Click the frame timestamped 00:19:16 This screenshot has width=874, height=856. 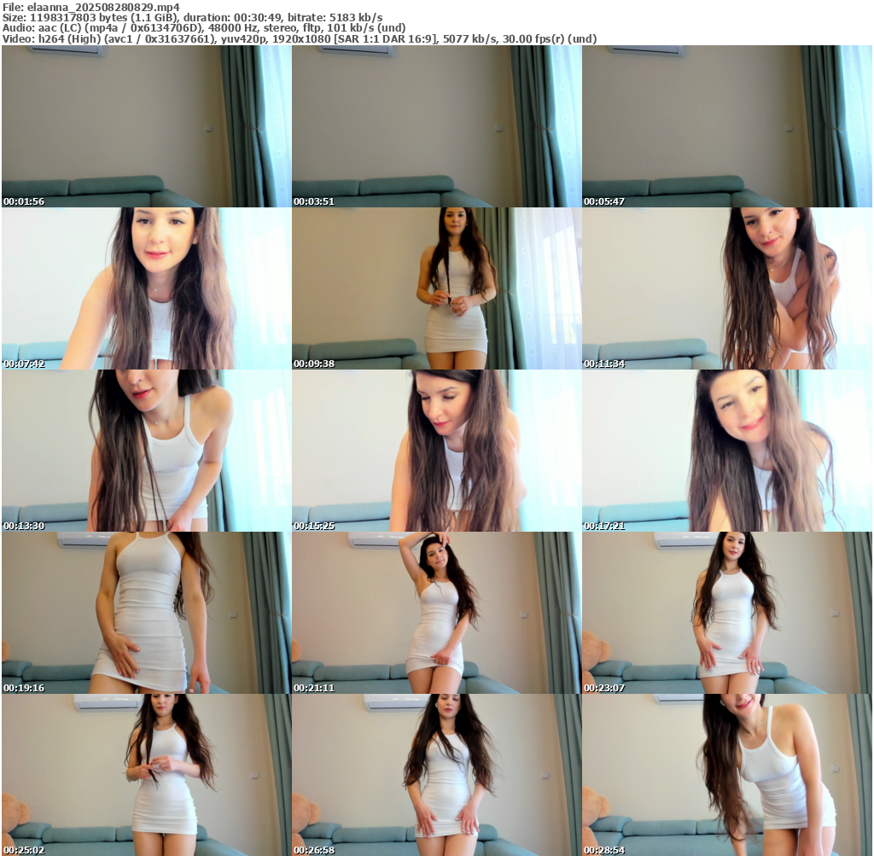[x=146, y=613]
